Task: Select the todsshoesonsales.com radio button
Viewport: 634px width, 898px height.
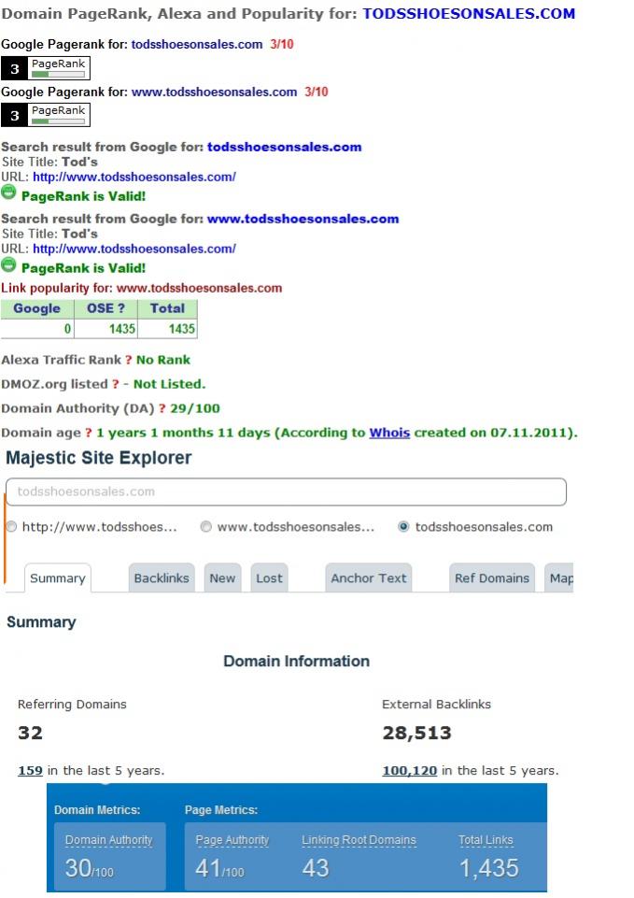Action: point(403,527)
